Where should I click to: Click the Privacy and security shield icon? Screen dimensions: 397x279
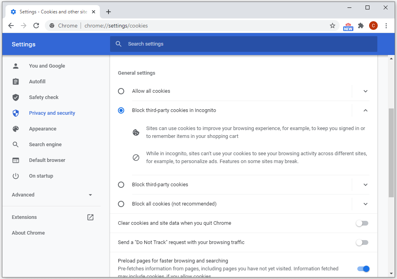[16, 113]
